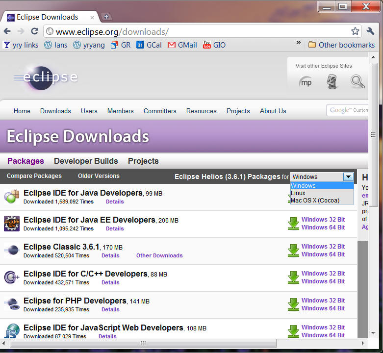Click the C/C++ package icon
The image size is (383, 353).
coord(12,277)
